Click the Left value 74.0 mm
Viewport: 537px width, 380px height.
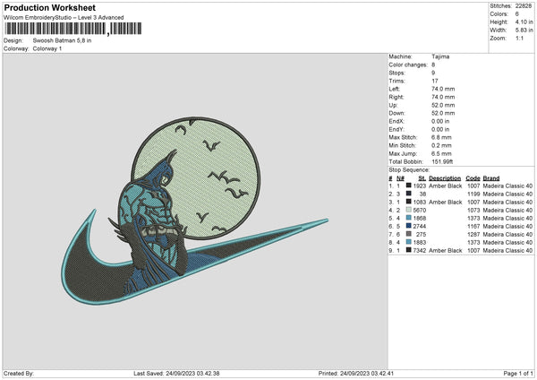[x=443, y=89]
